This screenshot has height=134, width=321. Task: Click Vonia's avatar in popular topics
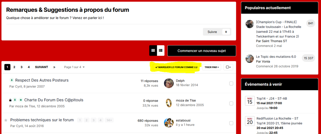pyautogui.click(x=249, y=59)
